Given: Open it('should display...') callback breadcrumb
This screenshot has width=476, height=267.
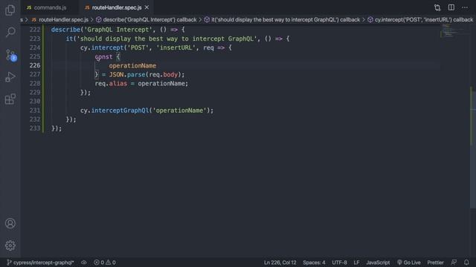Looking at the screenshot, I should tap(282, 20).
